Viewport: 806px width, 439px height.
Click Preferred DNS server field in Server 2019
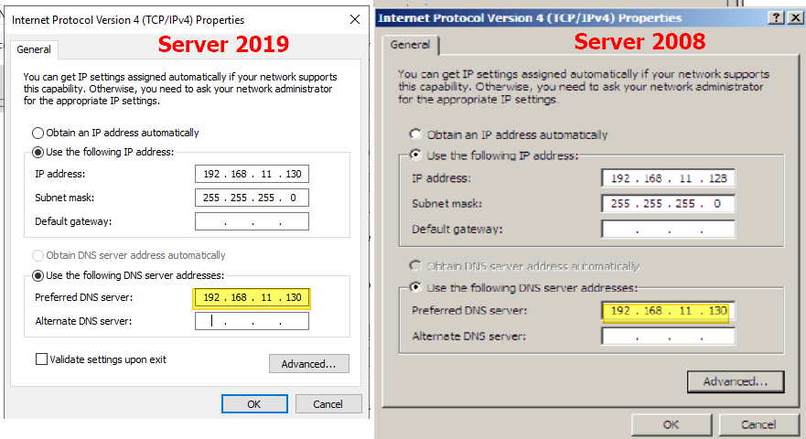(252, 297)
